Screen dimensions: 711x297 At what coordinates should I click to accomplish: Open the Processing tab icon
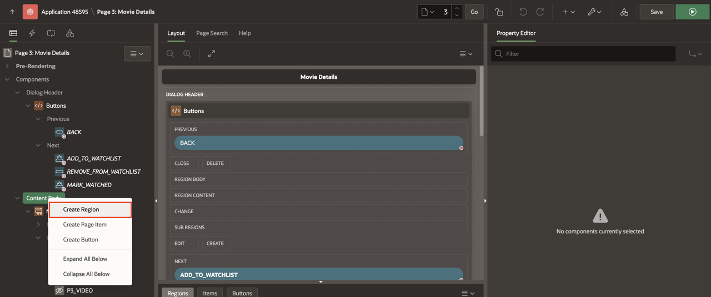tap(51, 33)
